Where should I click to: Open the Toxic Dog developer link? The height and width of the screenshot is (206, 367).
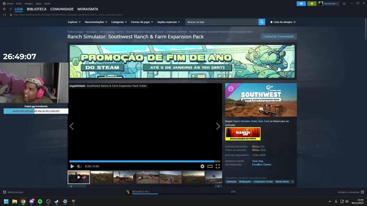[x=257, y=161]
